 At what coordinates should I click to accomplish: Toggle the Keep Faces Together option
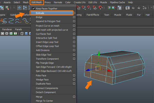46,8
